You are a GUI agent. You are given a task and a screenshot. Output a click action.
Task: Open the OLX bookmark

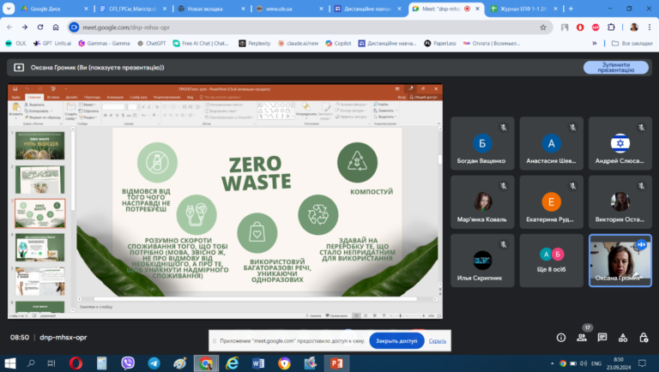click(15, 43)
